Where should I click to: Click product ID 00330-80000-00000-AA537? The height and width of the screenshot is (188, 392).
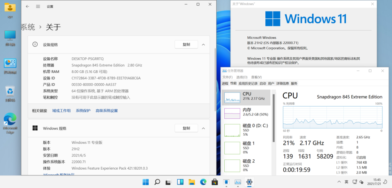tap(94, 84)
